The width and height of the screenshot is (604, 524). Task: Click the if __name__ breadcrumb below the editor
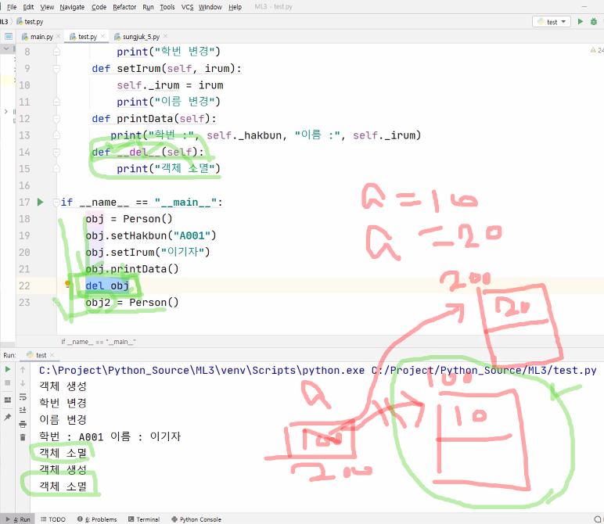tap(99, 342)
